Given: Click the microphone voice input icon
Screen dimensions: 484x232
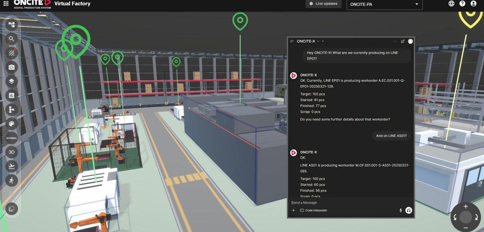Looking at the screenshot, I should (x=400, y=210).
